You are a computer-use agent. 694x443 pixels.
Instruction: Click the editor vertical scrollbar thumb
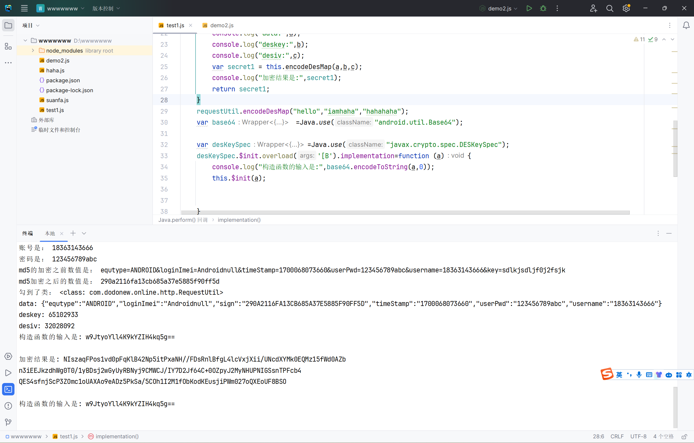tap(675, 148)
